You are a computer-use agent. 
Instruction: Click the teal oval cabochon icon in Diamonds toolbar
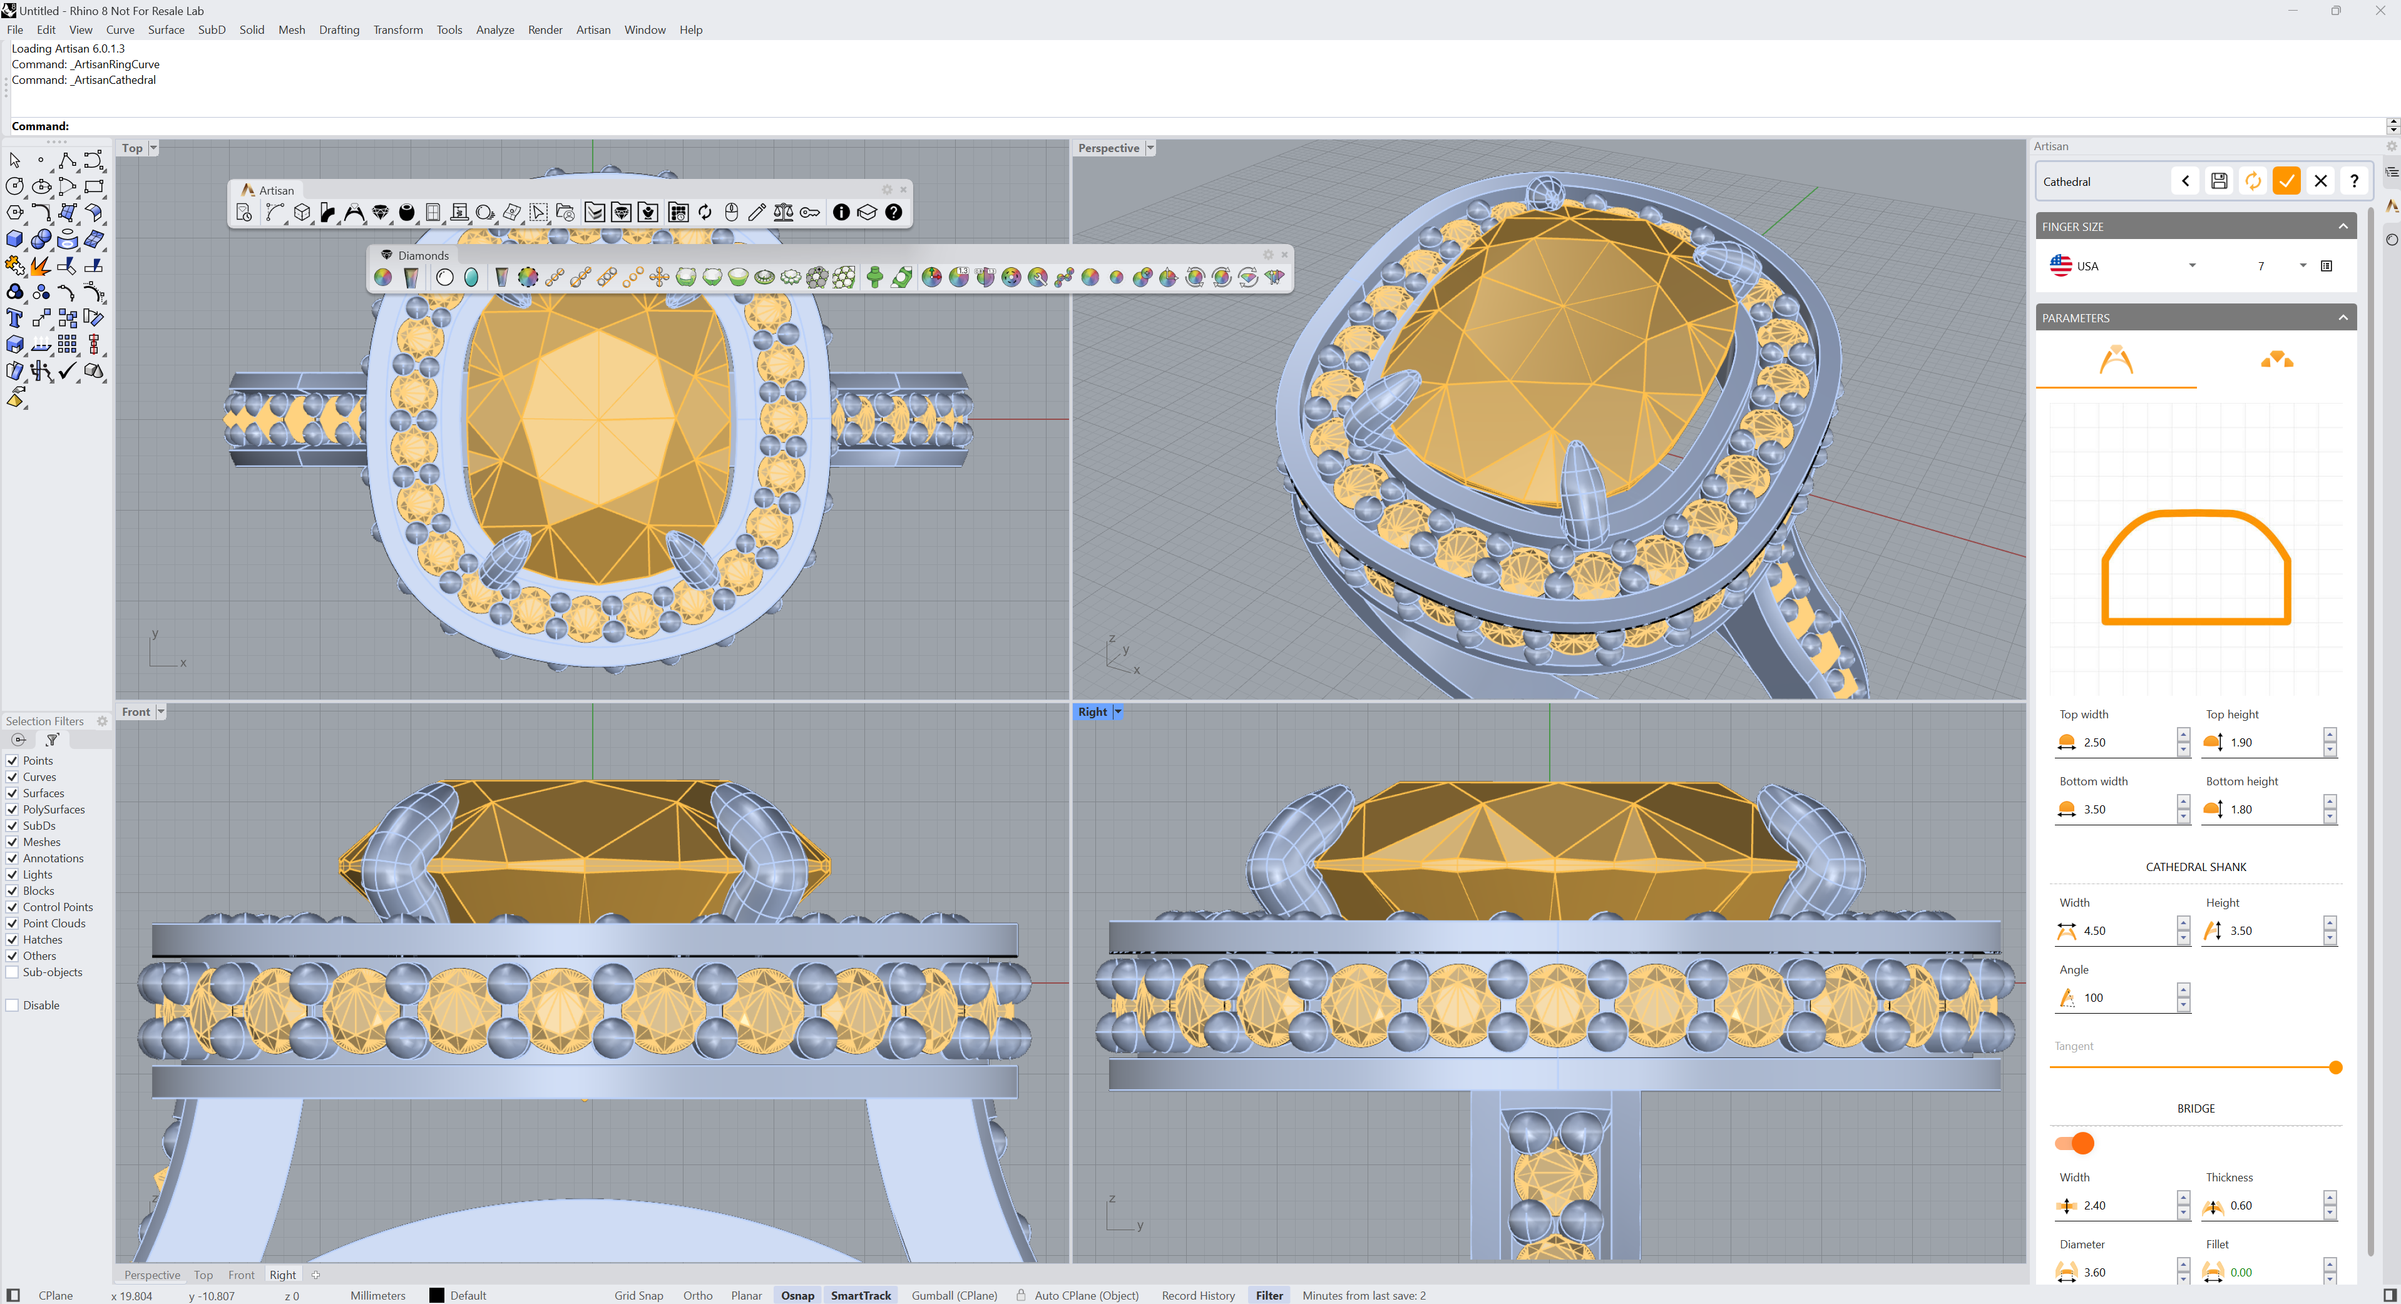(x=471, y=277)
